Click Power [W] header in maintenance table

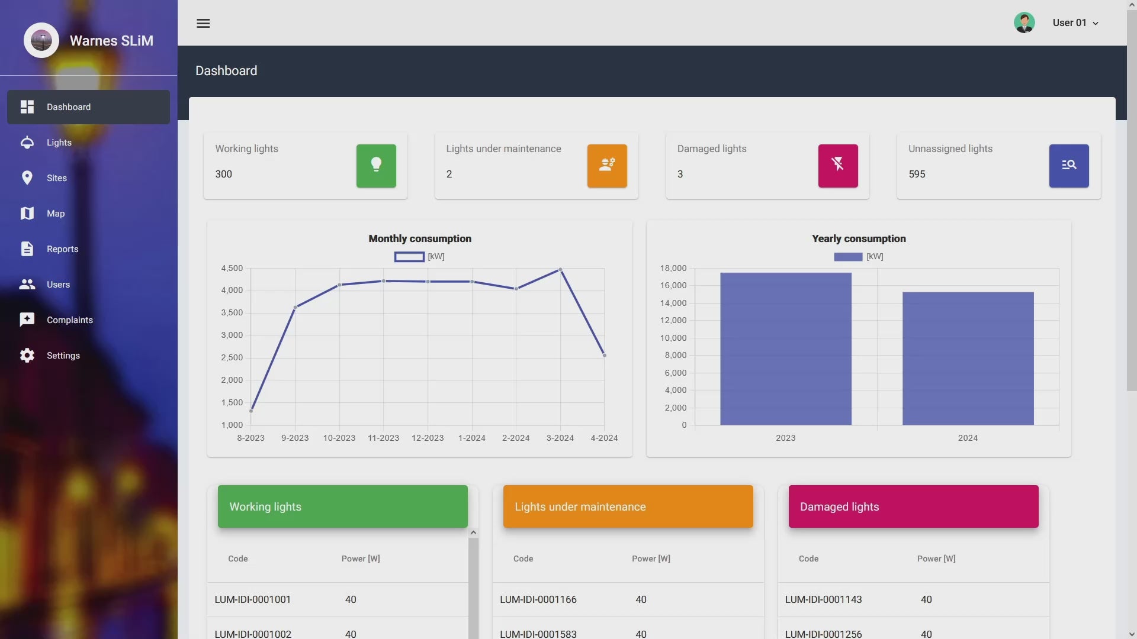pyautogui.click(x=651, y=559)
